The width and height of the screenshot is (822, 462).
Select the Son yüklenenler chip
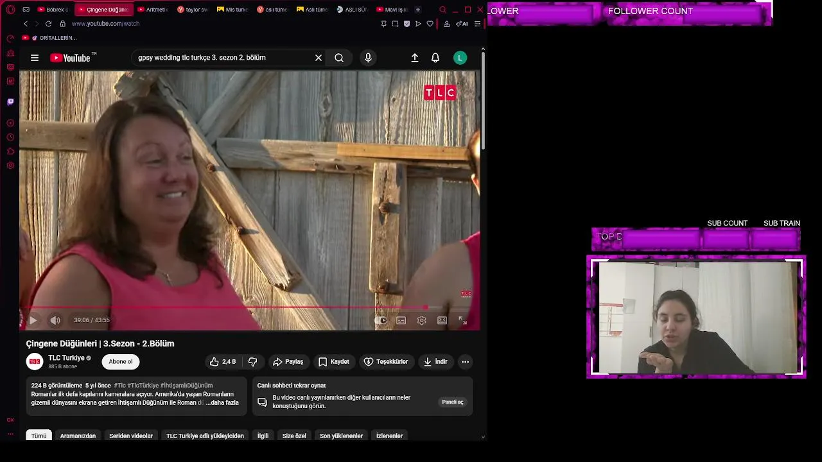tap(341, 436)
